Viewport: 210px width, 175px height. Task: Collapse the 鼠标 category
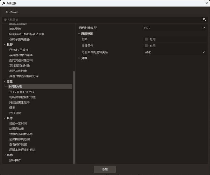coord(5,155)
